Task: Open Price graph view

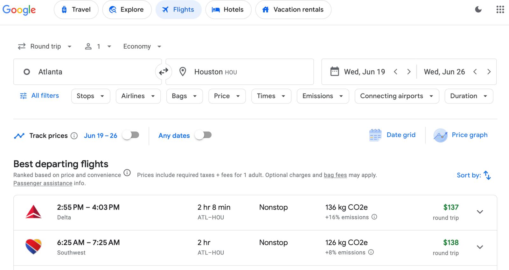Action: click(460, 135)
